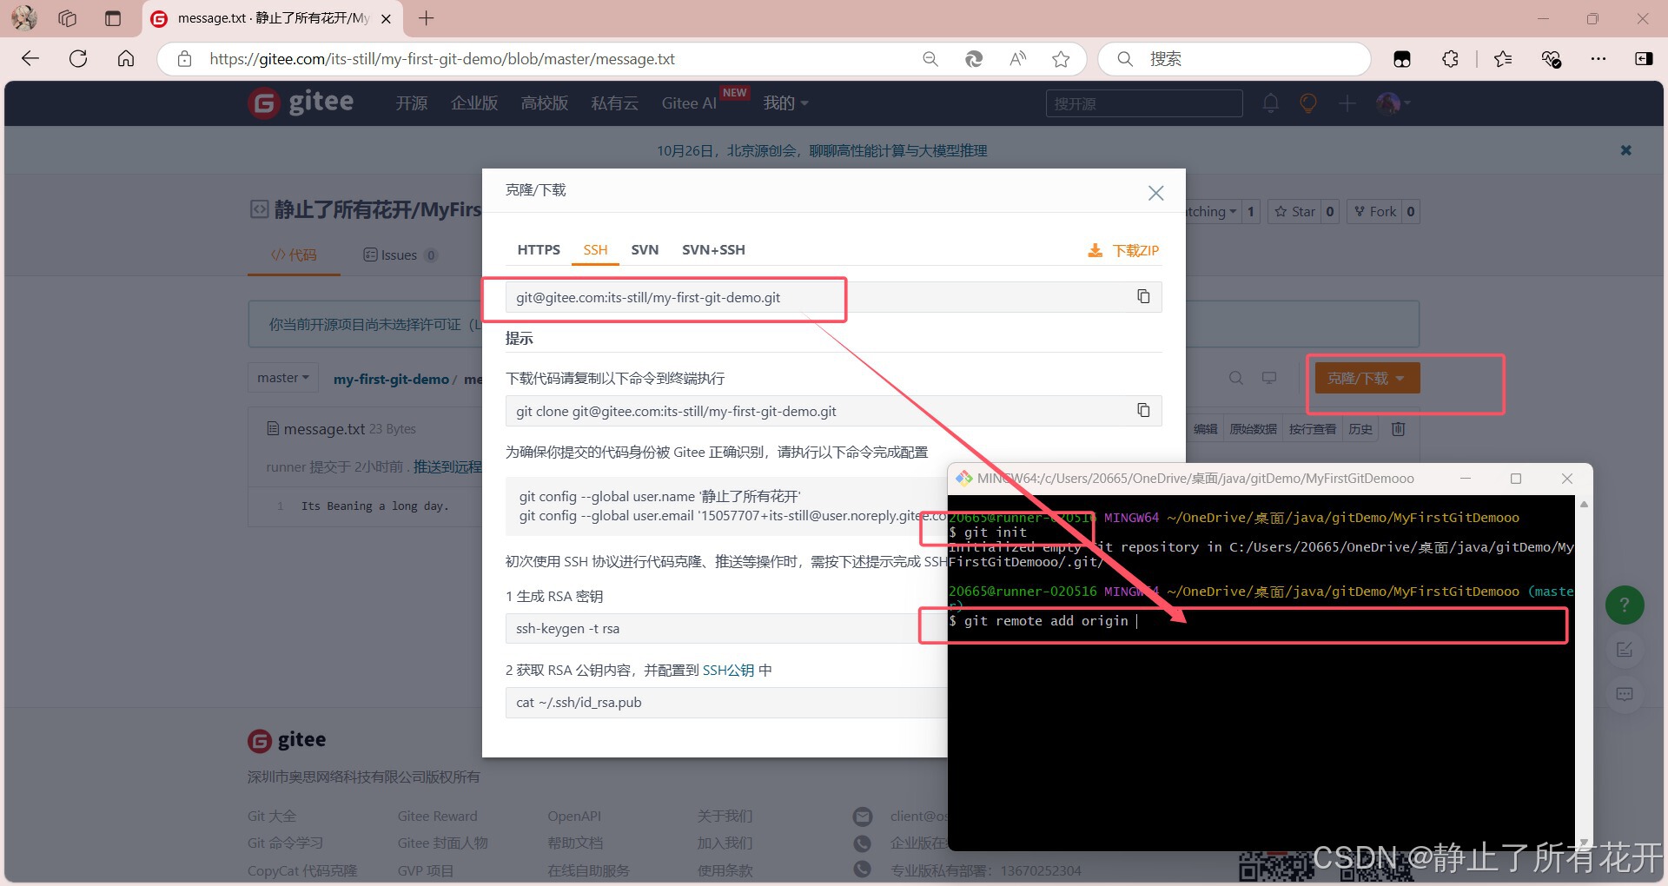
Task: Open browser workspaces icon
Action: 68,18
